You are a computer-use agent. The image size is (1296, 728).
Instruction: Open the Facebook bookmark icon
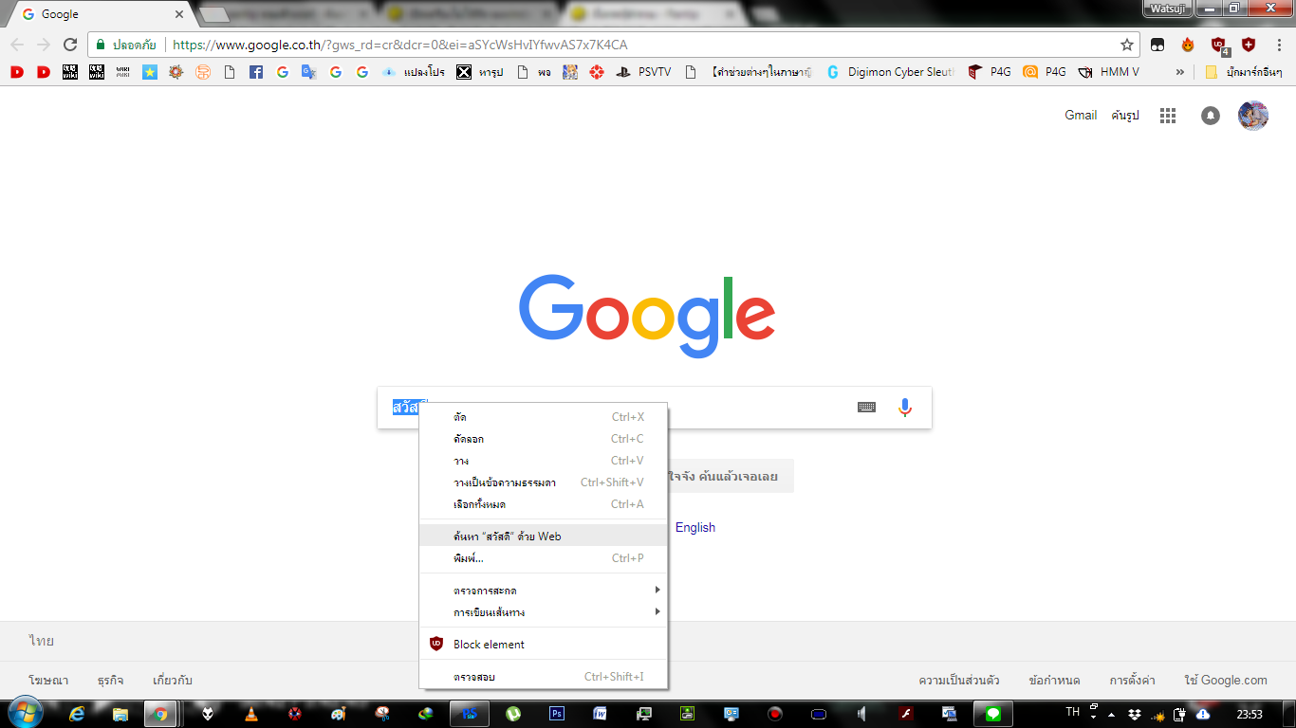(x=255, y=72)
